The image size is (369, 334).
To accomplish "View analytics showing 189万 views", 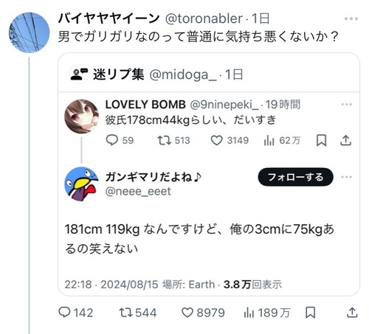I will [x=249, y=313].
